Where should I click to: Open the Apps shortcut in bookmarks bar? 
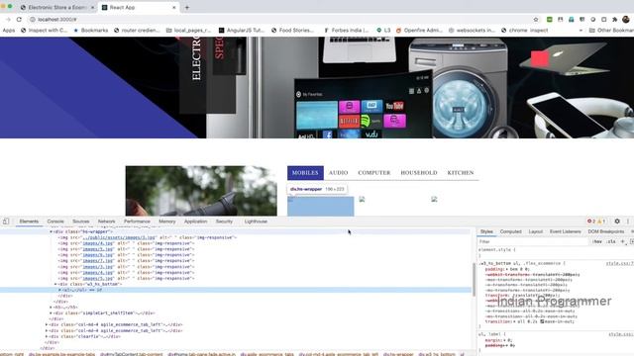click(x=9, y=31)
